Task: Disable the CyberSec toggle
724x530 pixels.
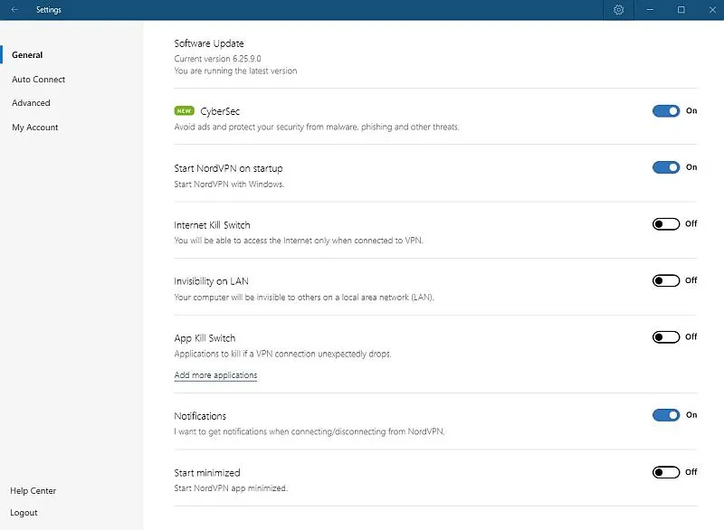Action: point(666,110)
